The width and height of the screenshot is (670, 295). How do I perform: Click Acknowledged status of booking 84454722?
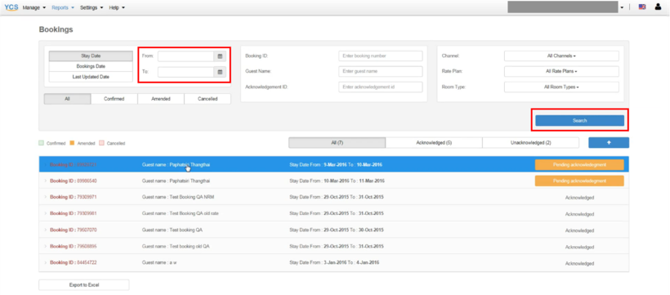pos(579,263)
